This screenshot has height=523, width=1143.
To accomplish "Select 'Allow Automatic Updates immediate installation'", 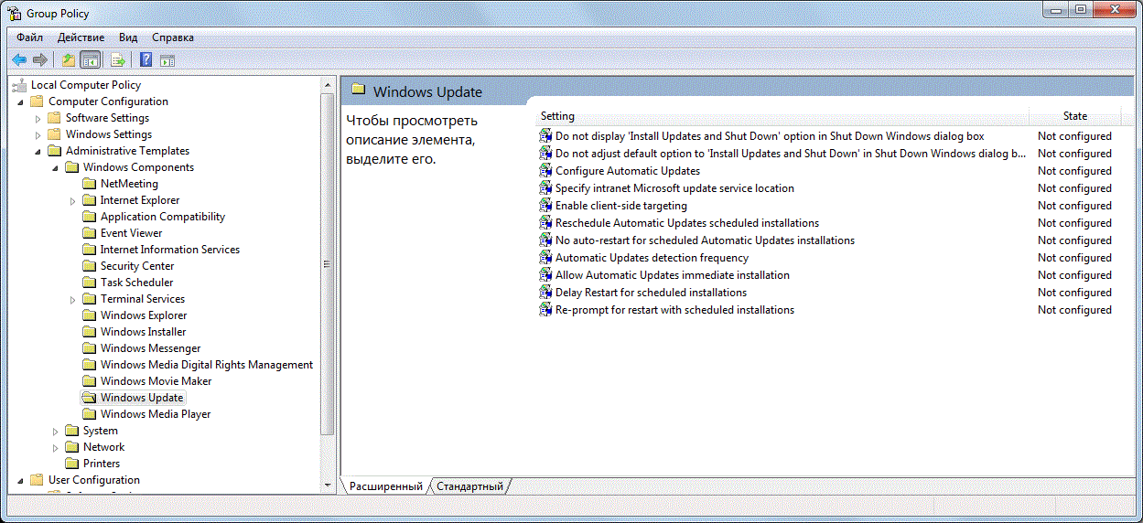I will point(673,275).
